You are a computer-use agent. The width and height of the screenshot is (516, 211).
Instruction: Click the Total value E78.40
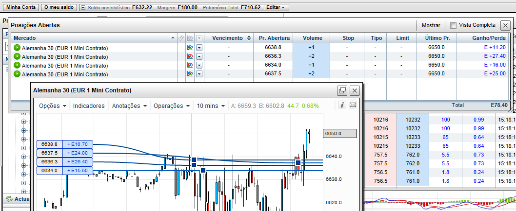499,105
